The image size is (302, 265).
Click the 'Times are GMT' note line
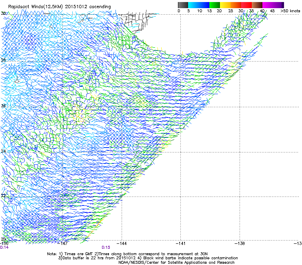click(x=127, y=254)
